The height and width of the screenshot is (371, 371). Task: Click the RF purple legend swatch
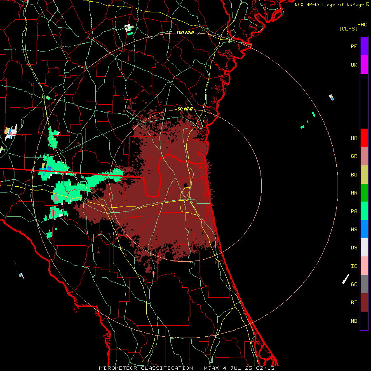[x=364, y=46]
